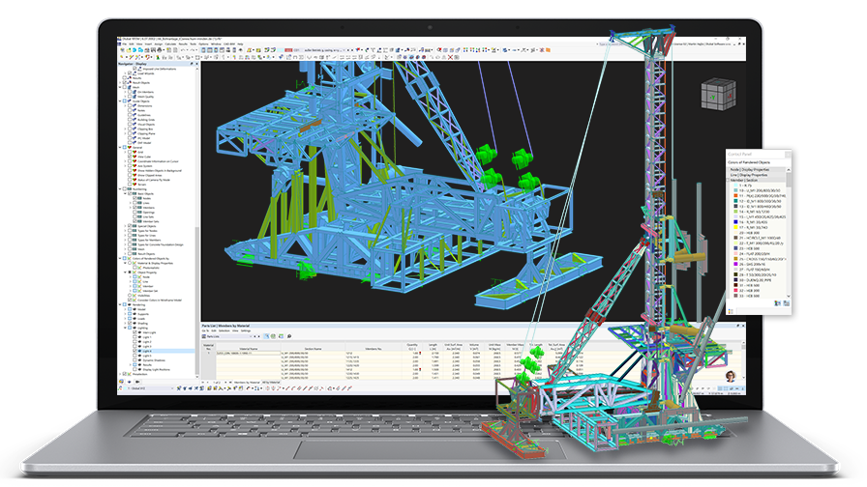The width and height of the screenshot is (867, 487).
Task: Expand the Preselection tree node
Action: 120,374
